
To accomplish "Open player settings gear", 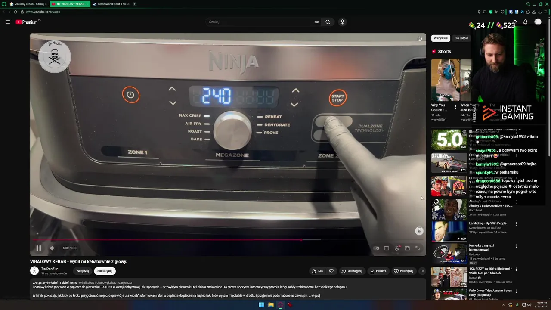I will [x=397, y=248].
